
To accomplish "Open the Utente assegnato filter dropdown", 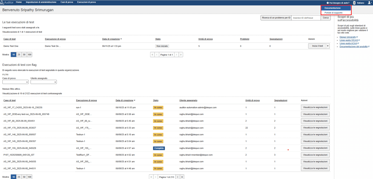I will point(44,82).
